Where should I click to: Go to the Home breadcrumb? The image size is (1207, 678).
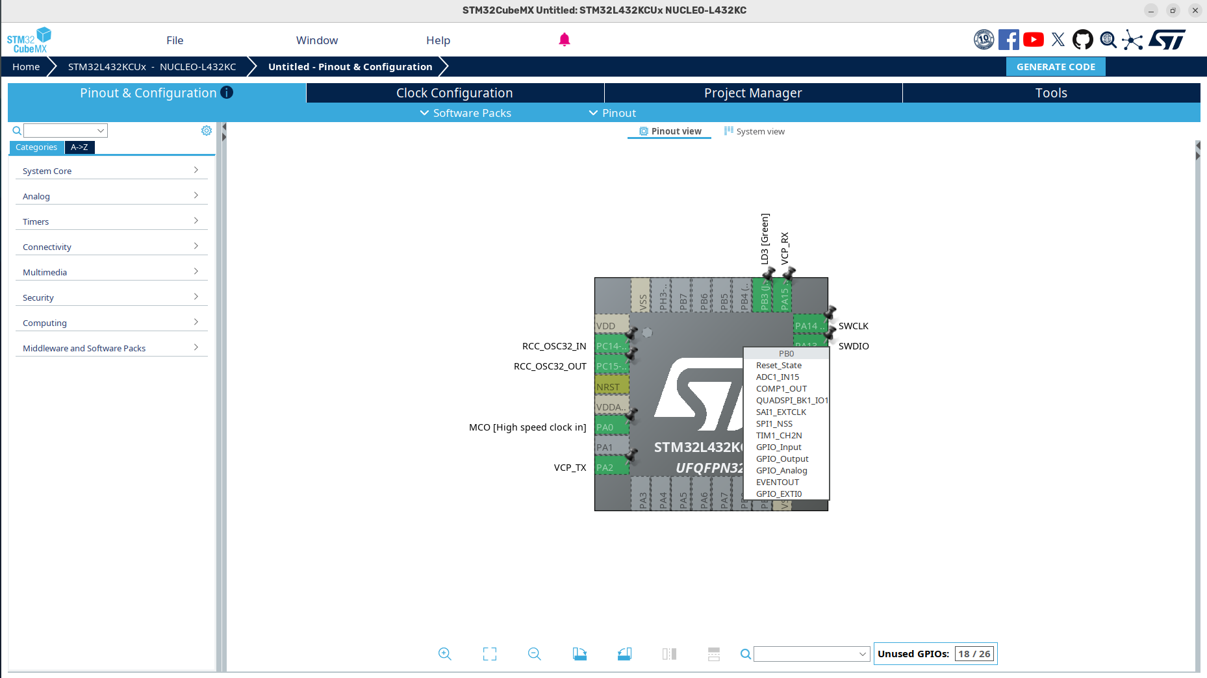[26, 67]
